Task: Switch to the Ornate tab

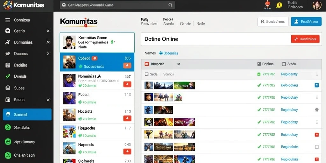Action: click(186, 24)
